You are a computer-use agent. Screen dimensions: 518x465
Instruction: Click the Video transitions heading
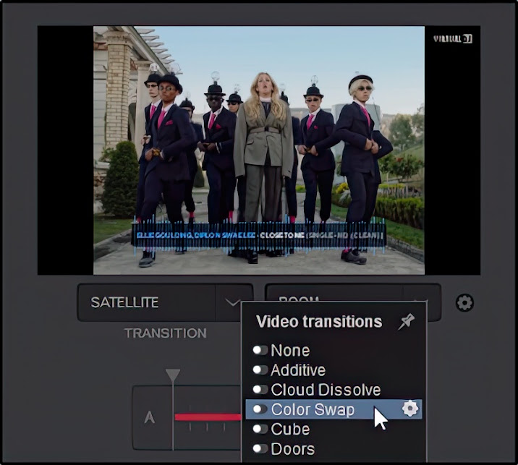click(319, 322)
